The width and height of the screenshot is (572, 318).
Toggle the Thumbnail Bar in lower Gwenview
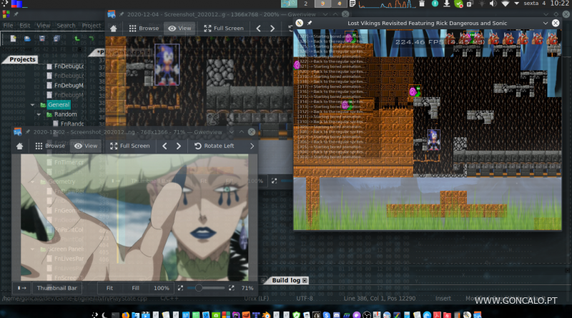pos(57,288)
